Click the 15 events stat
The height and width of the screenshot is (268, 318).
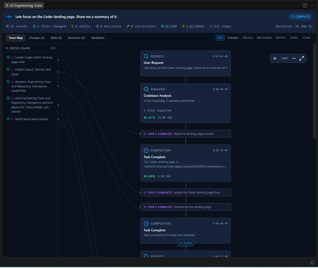pos(17,26)
